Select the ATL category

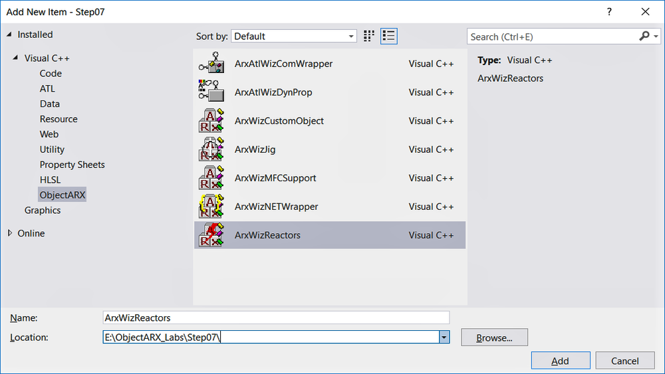[x=47, y=88]
